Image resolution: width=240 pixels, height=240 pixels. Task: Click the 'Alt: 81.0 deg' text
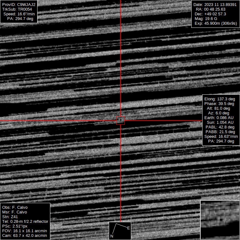tap(218, 108)
